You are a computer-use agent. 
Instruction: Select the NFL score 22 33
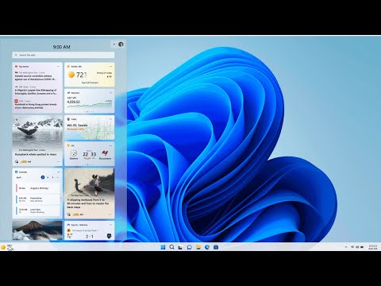(x=90, y=154)
